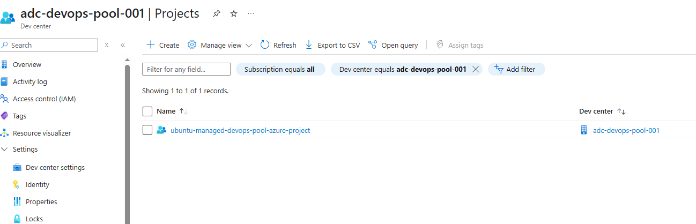Viewport: 696px width, 224px height.
Task: Click Refresh in the toolbar
Action: click(x=278, y=45)
